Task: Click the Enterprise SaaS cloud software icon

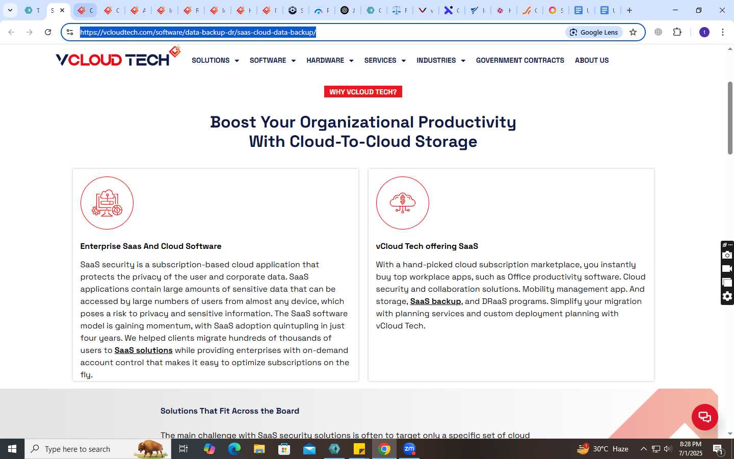Action: pyautogui.click(x=107, y=203)
